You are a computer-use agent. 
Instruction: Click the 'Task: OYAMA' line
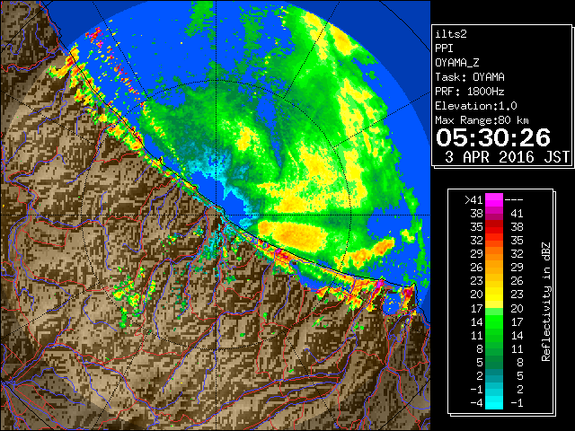470,77
